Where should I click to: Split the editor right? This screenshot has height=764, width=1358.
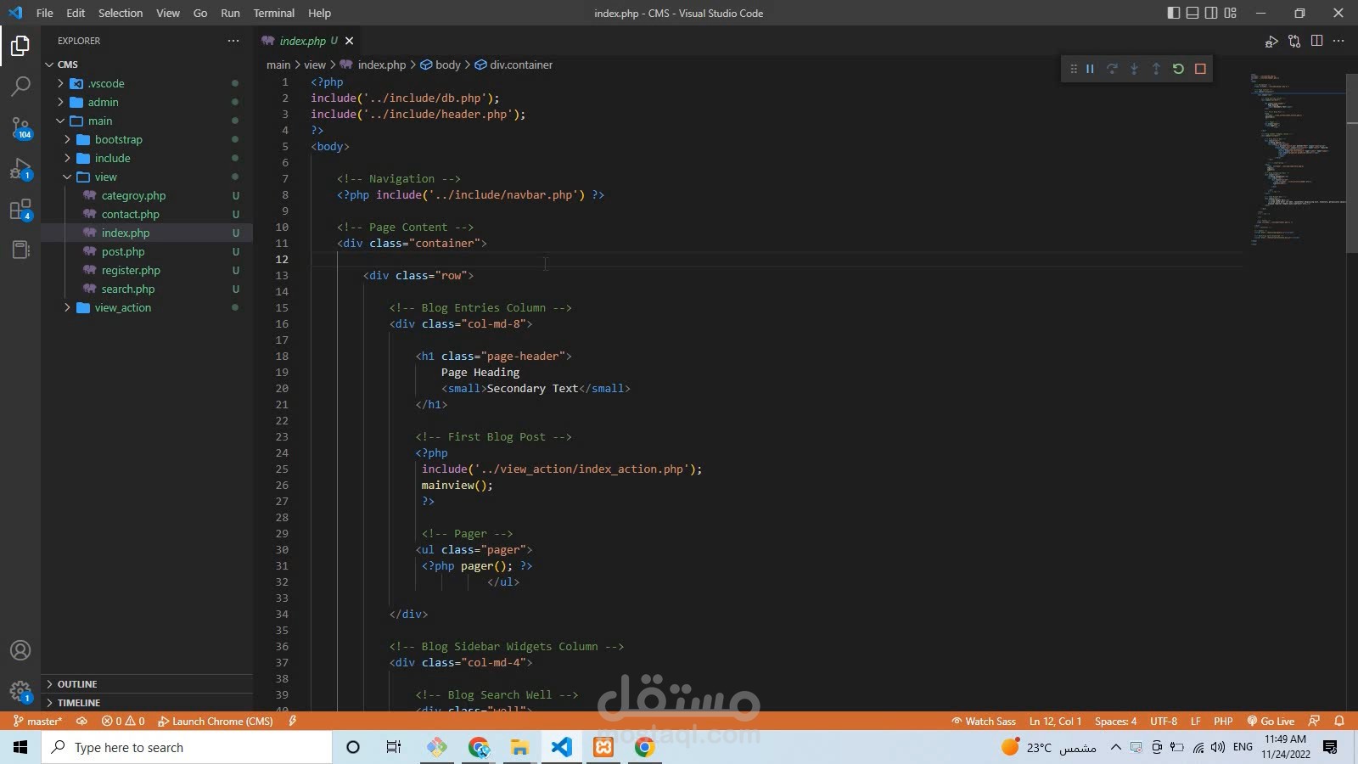point(1316,41)
